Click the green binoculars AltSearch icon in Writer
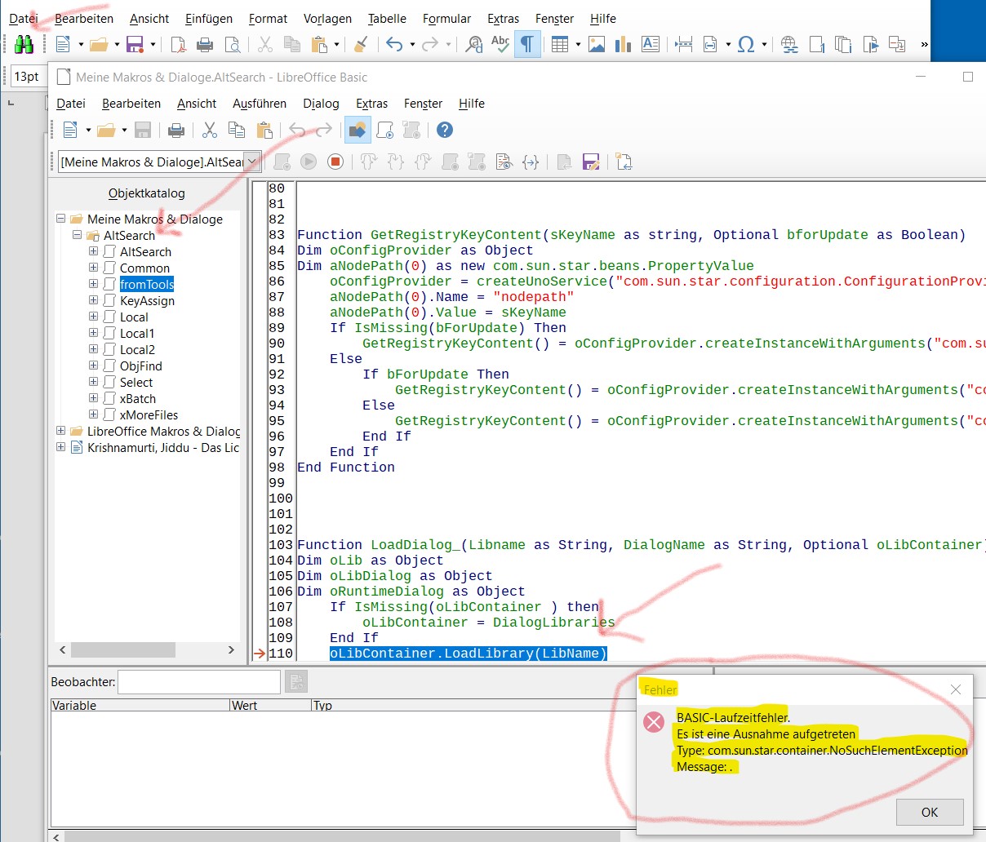The image size is (986, 842). coord(24,44)
